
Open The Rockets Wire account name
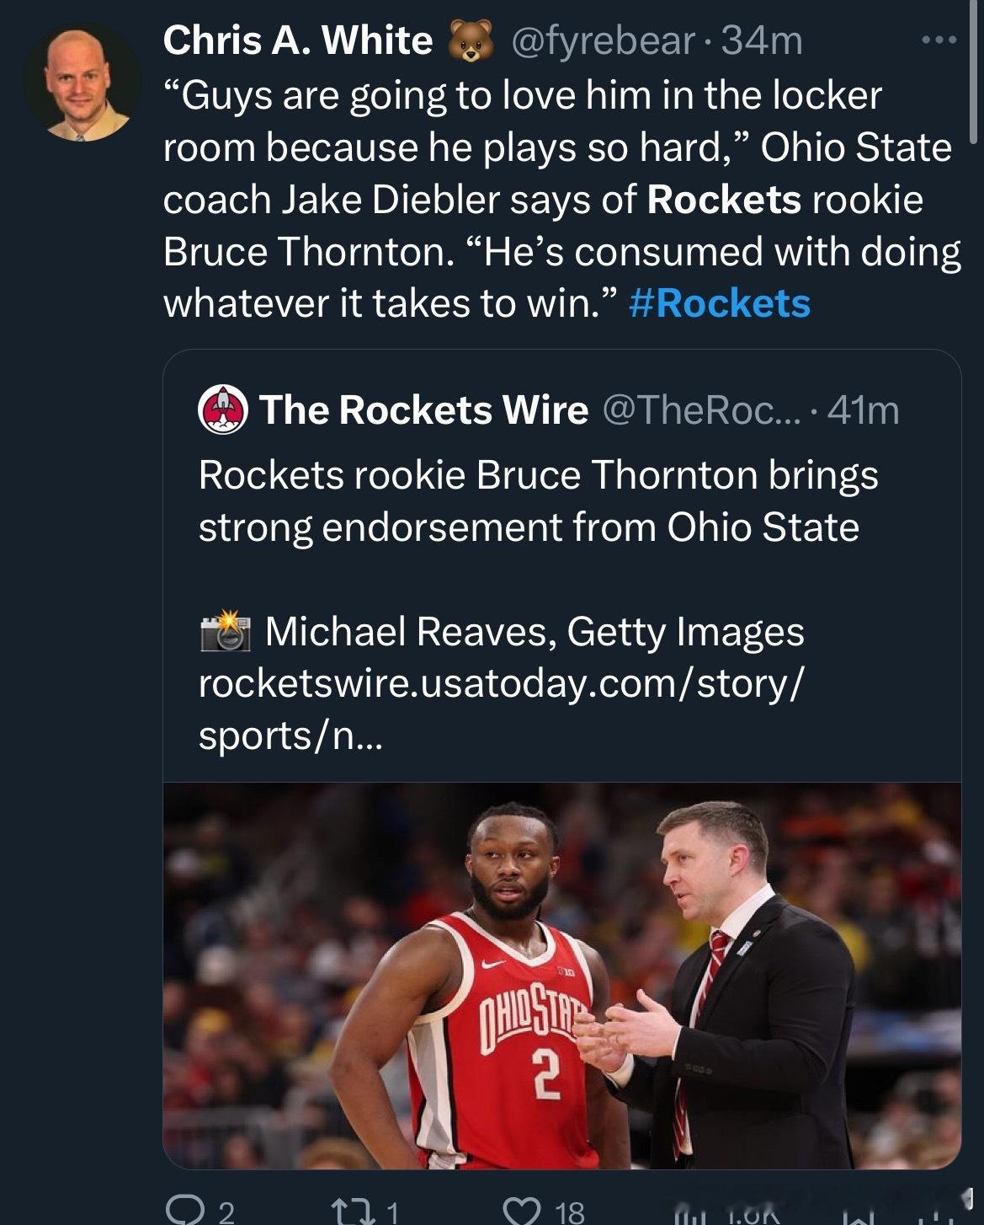(x=423, y=410)
